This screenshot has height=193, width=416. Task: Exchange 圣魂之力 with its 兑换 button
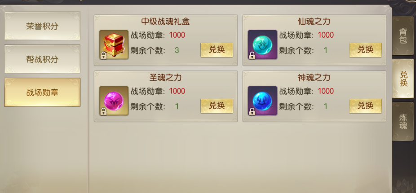(217, 106)
